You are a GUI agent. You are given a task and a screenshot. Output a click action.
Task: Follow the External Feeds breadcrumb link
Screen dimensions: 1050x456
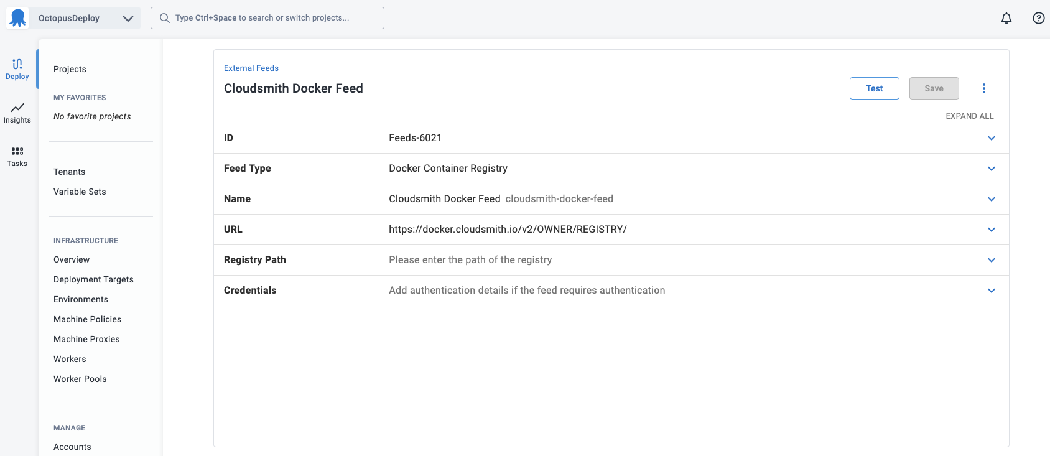(x=251, y=68)
